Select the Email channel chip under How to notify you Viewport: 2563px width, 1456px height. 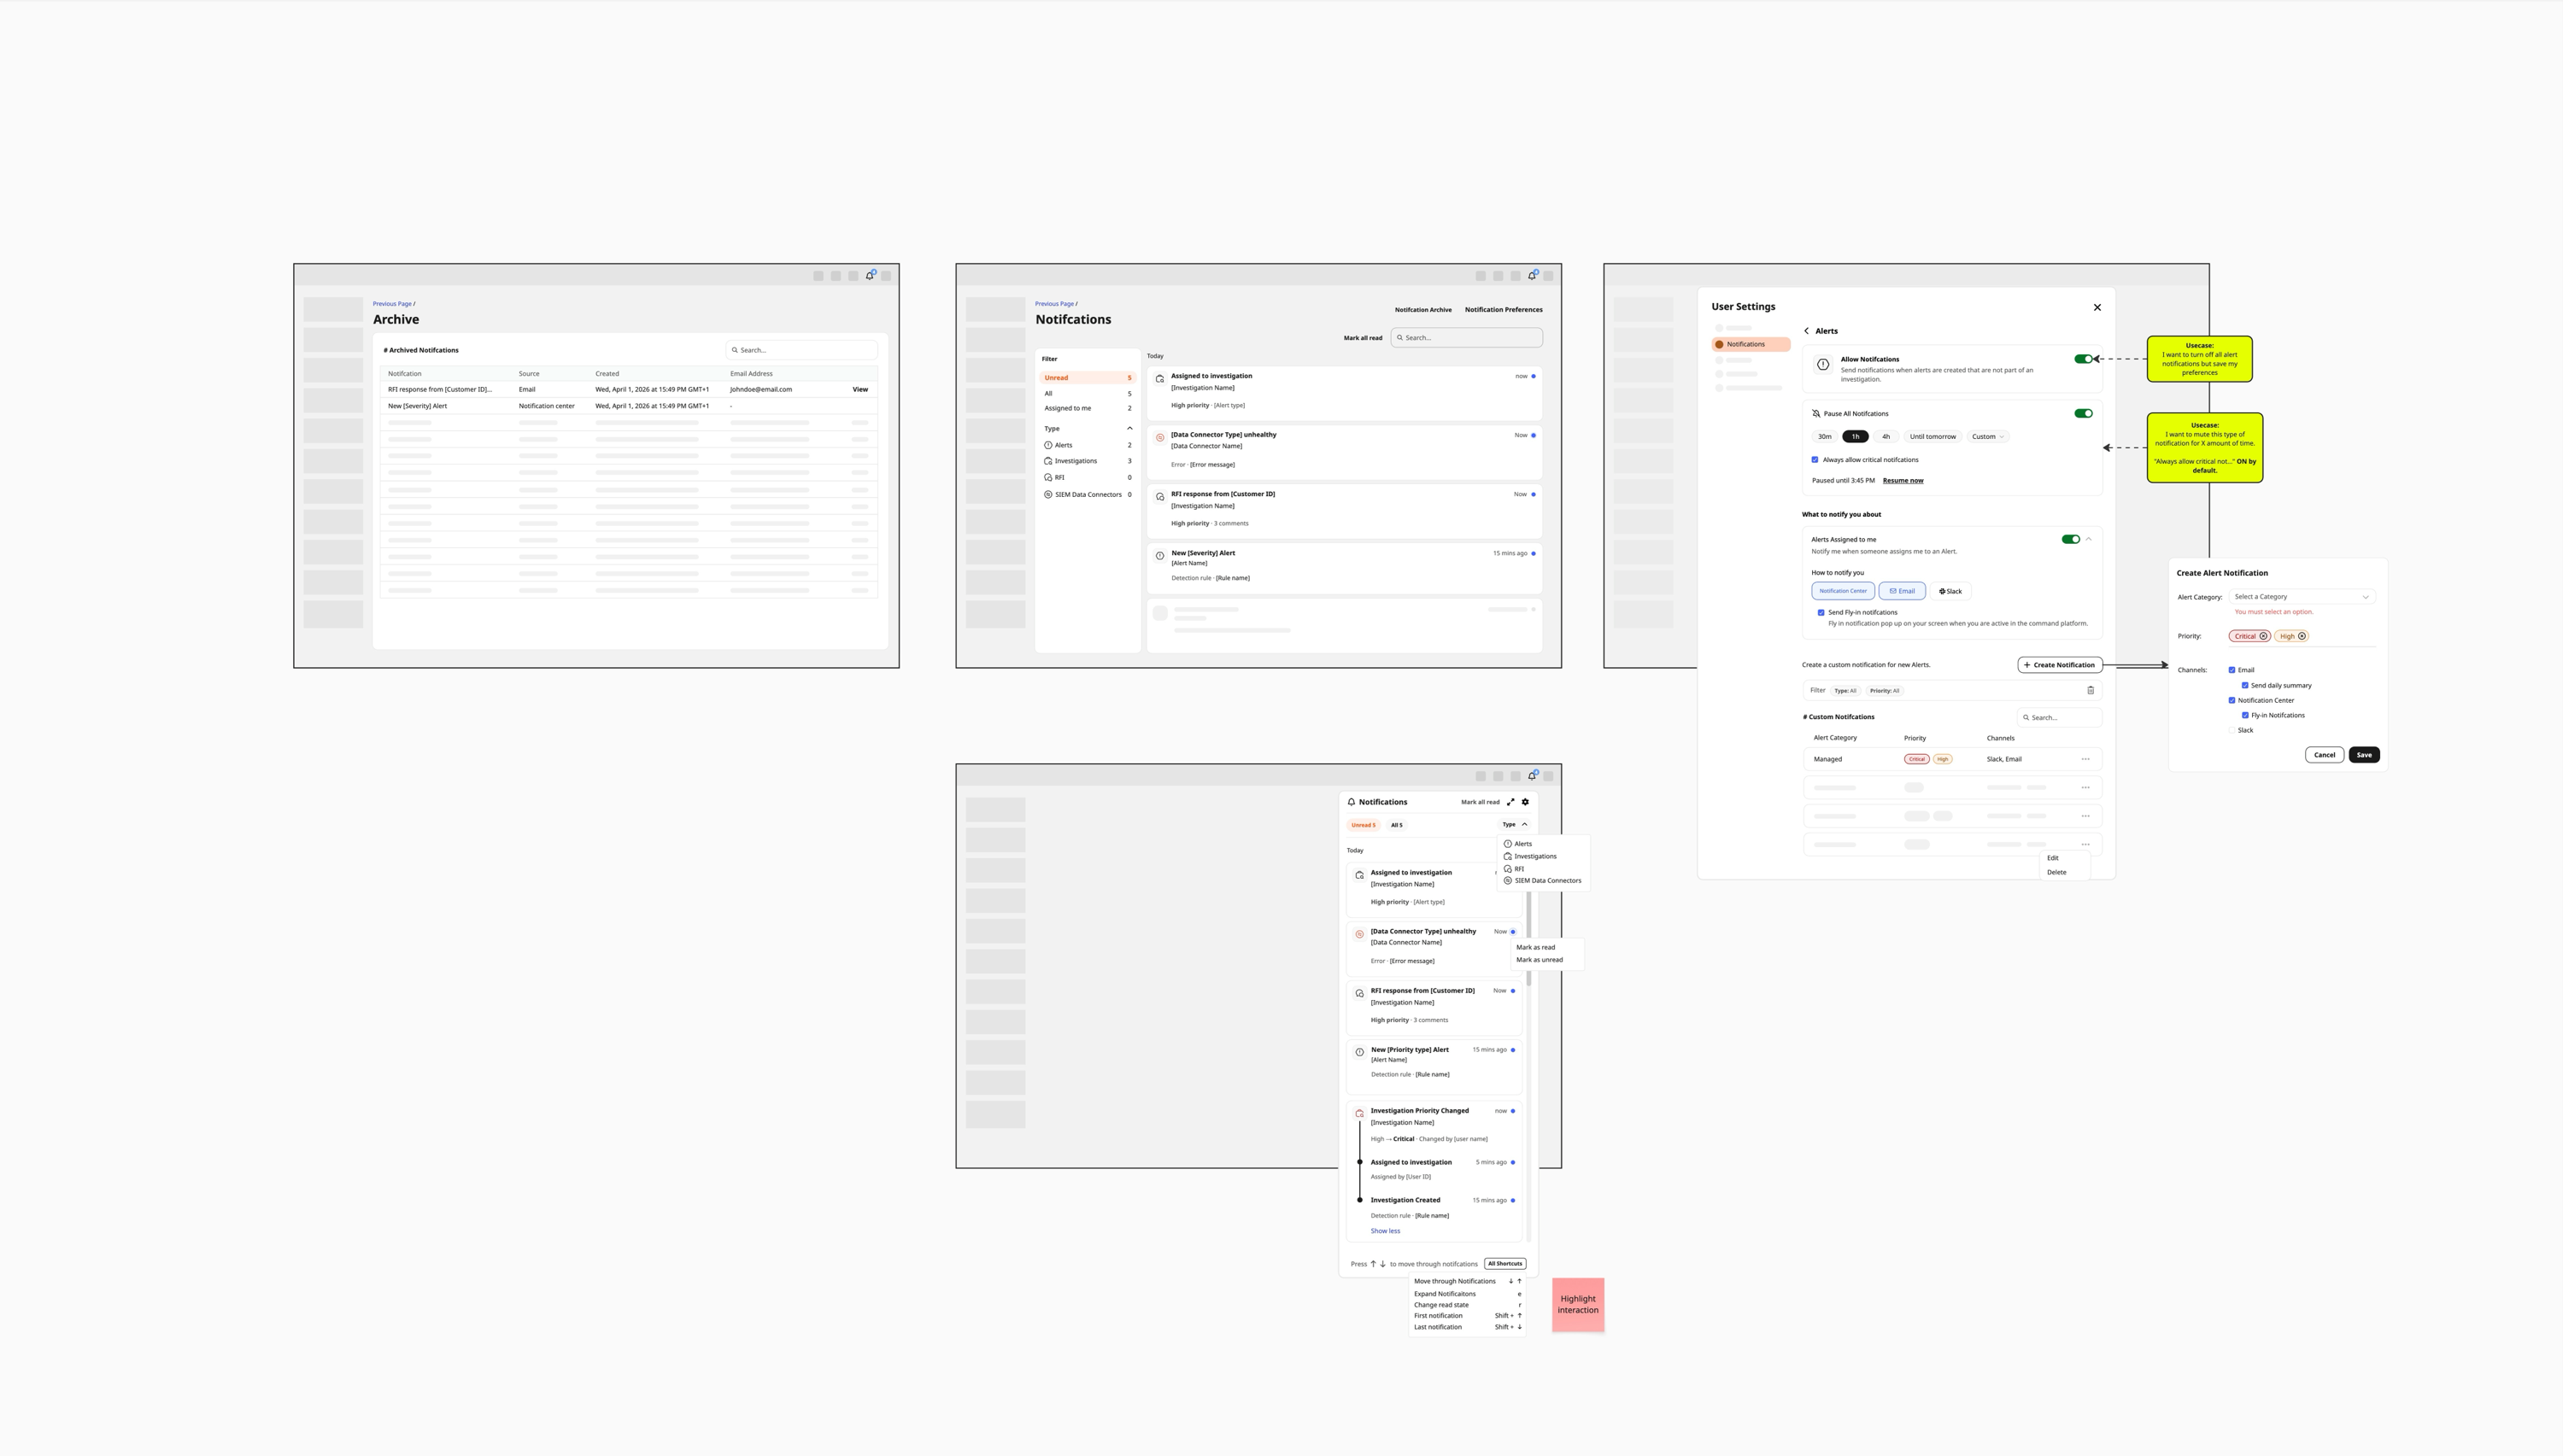tap(1902, 591)
